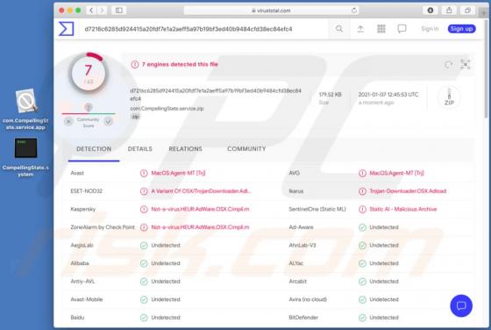The width and height of the screenshot is (491, 330).
Task: Click the Antiy-AVL engine name
Action: (x=82, y=282)
